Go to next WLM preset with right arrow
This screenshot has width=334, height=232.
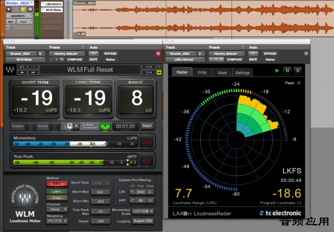pyautogui.click(x=33, y=72)
